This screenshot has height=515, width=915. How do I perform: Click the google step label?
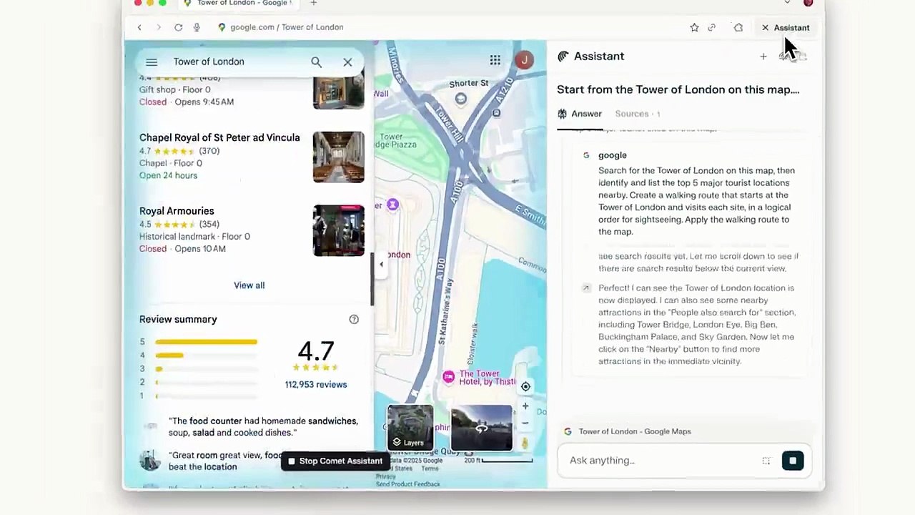[x=613, y=155]
